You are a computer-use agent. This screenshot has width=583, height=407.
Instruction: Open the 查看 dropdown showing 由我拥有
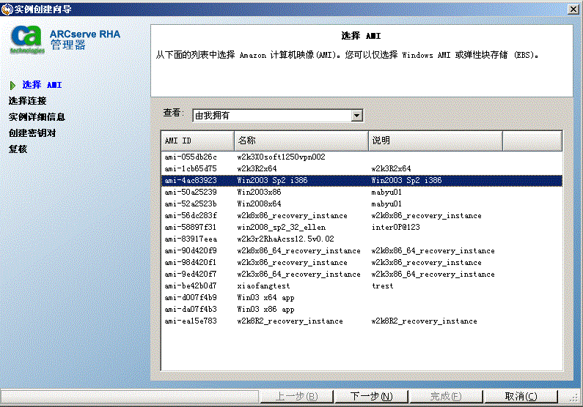(x=278, y=116)
